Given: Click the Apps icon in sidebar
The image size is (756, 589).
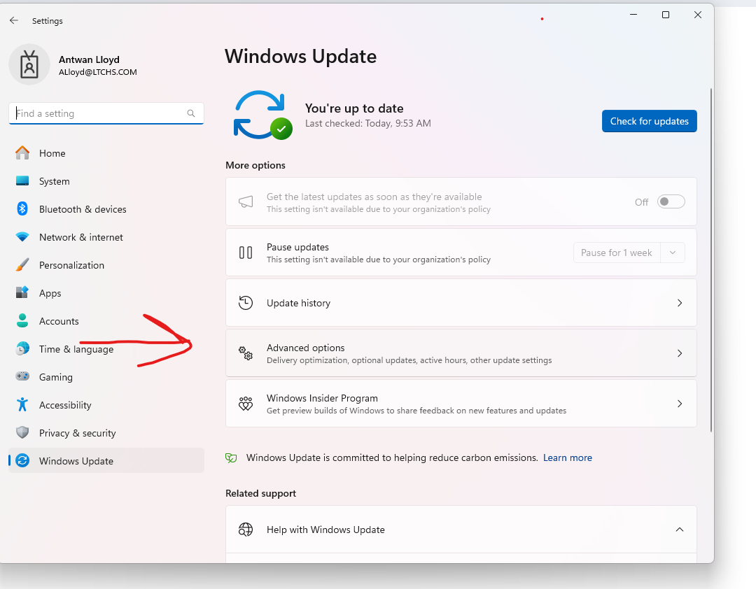Looking at the screenshot, I should coord(22,292).
